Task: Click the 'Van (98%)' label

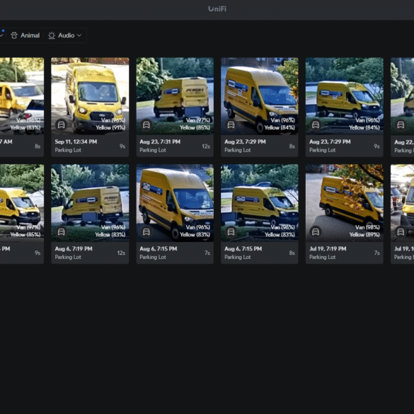Action: (x=367, y=227)
